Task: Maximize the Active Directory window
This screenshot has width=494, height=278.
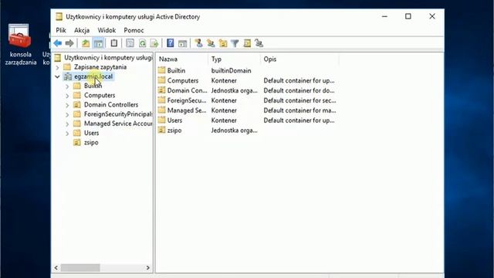Action: point(408,16)
